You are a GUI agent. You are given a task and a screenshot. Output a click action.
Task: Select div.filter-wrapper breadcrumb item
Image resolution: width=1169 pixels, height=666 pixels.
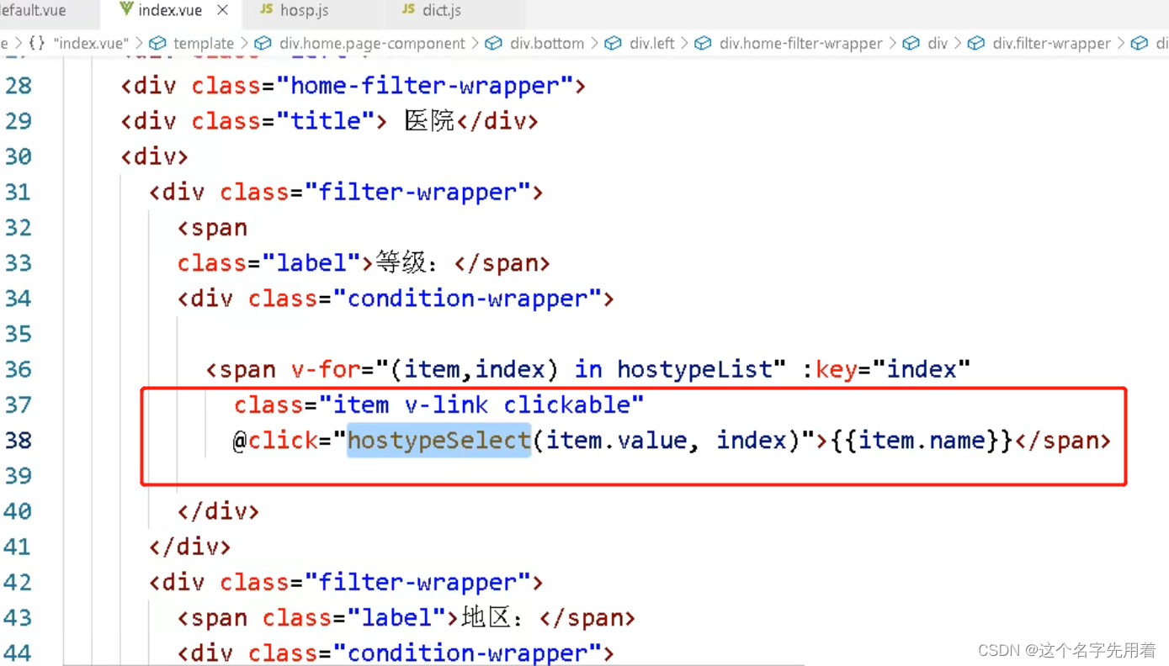(x=1051, y=43)
